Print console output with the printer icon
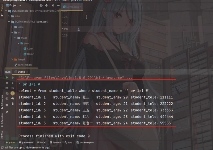This screenshot has width=213, height=150. click(12, 98)
